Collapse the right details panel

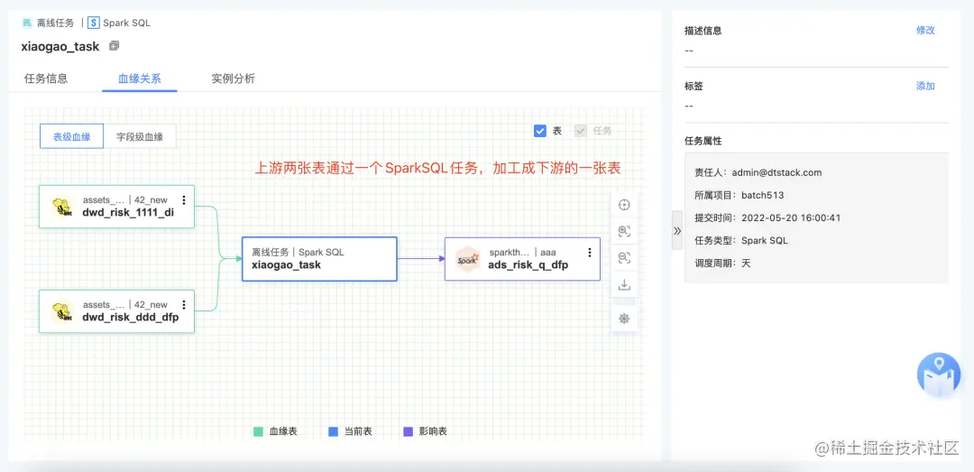(x=677, y=230)
